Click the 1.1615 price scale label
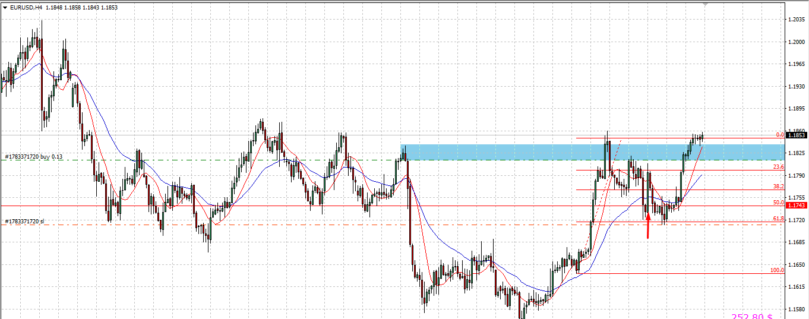The image size is (809, 319). click(796, 287)
